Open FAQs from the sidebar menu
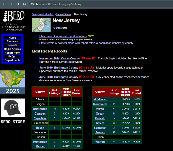 coord(12,57)
